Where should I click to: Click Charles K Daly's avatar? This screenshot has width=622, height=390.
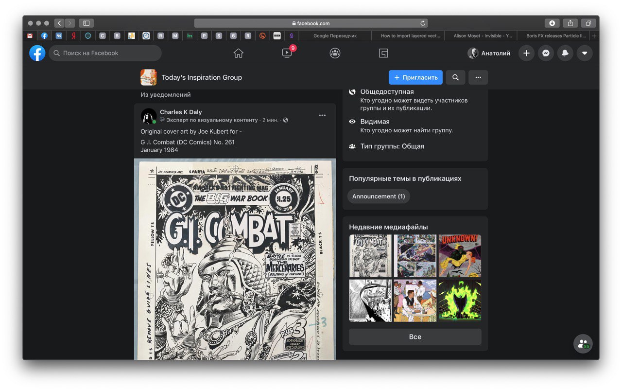(x=148, y=116)
